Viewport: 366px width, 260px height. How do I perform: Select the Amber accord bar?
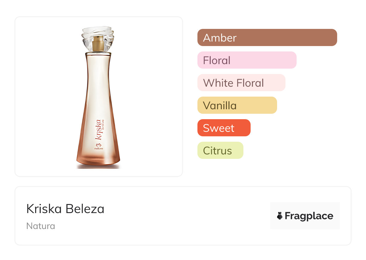point(267,38)
